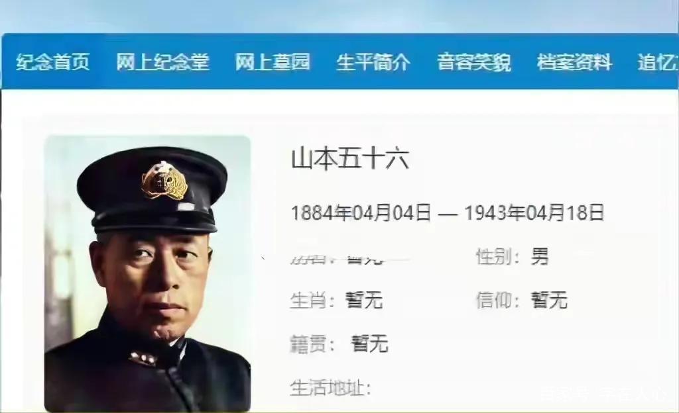The height and width of the screenshot is (413, 679).
Task: Open the 纪念首页 tab
Action: (53, 62)
